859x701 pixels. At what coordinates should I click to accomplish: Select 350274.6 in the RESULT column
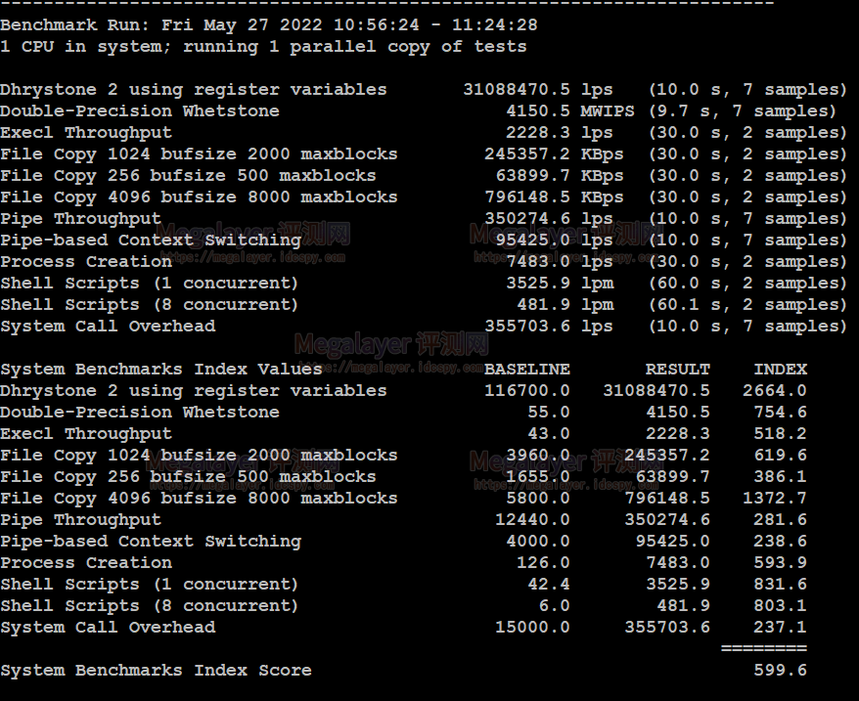point(667,520)
